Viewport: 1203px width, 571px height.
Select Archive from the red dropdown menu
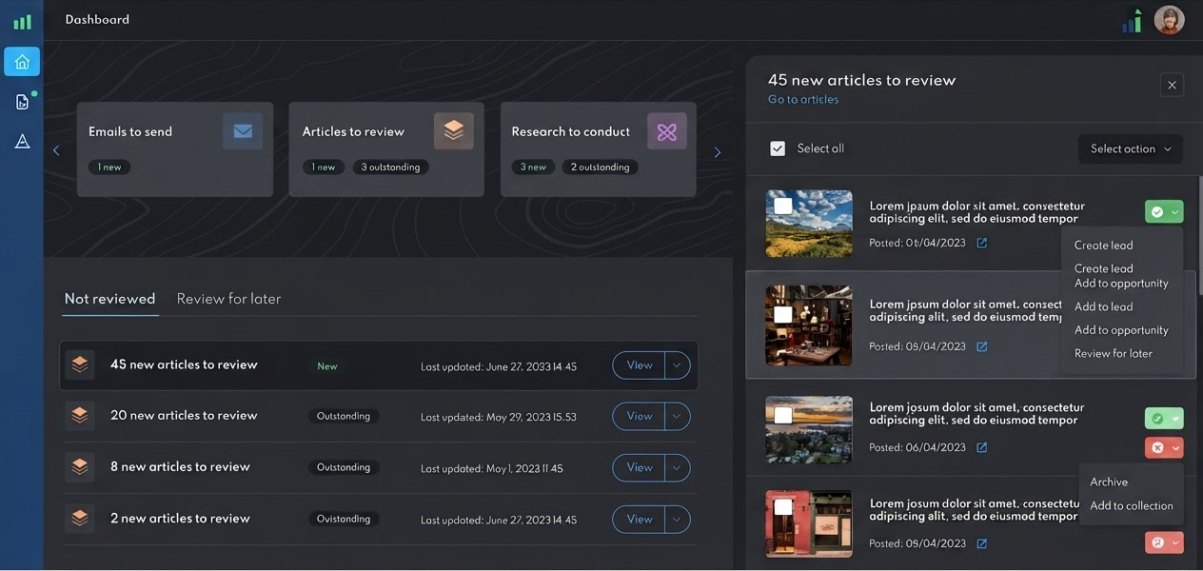tap(1109, 482)
